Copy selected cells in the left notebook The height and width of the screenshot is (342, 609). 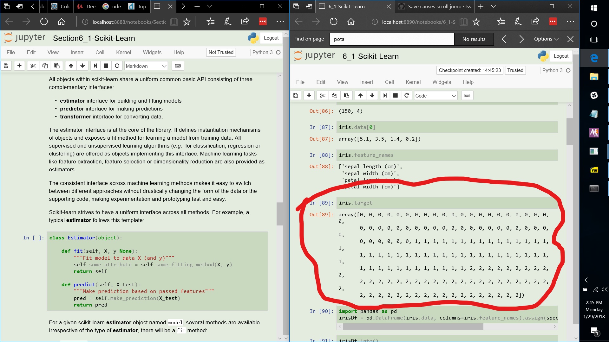45,66
